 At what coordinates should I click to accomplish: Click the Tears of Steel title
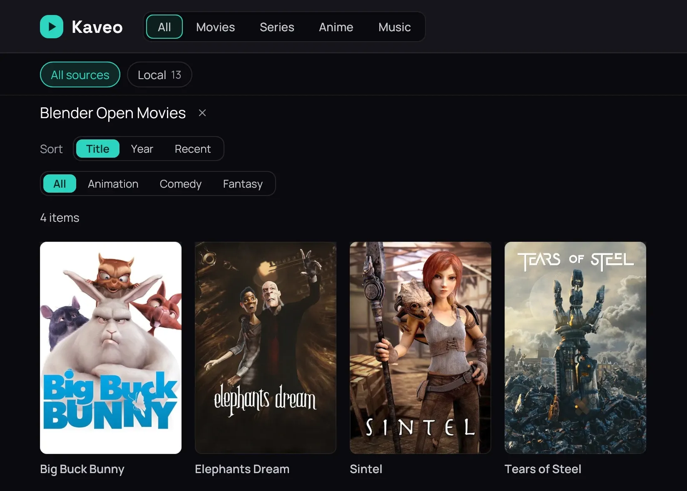[x=543, y=469]
